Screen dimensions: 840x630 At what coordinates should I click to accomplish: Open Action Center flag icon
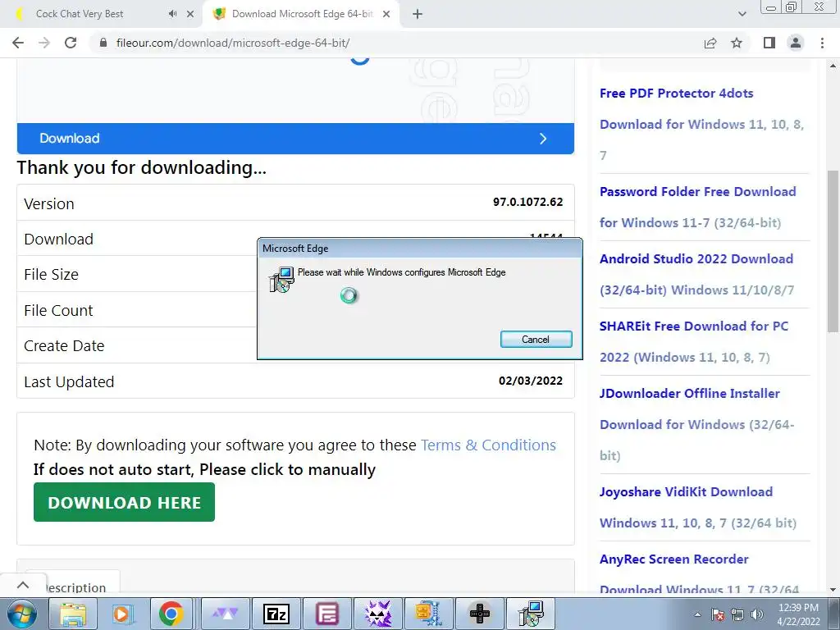pyautogui.click(x=718, y=614)
